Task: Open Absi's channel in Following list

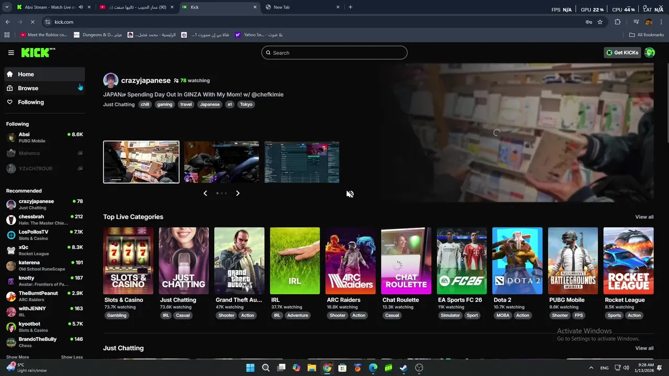Action: point(44,137)
